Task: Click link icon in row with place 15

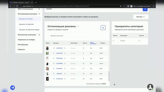Action: [x=54, y=63]
